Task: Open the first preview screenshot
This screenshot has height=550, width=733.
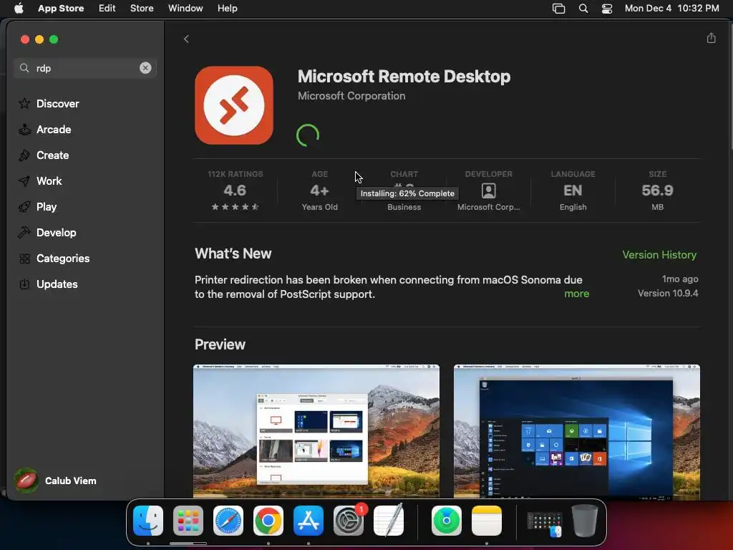Action: 316,430
